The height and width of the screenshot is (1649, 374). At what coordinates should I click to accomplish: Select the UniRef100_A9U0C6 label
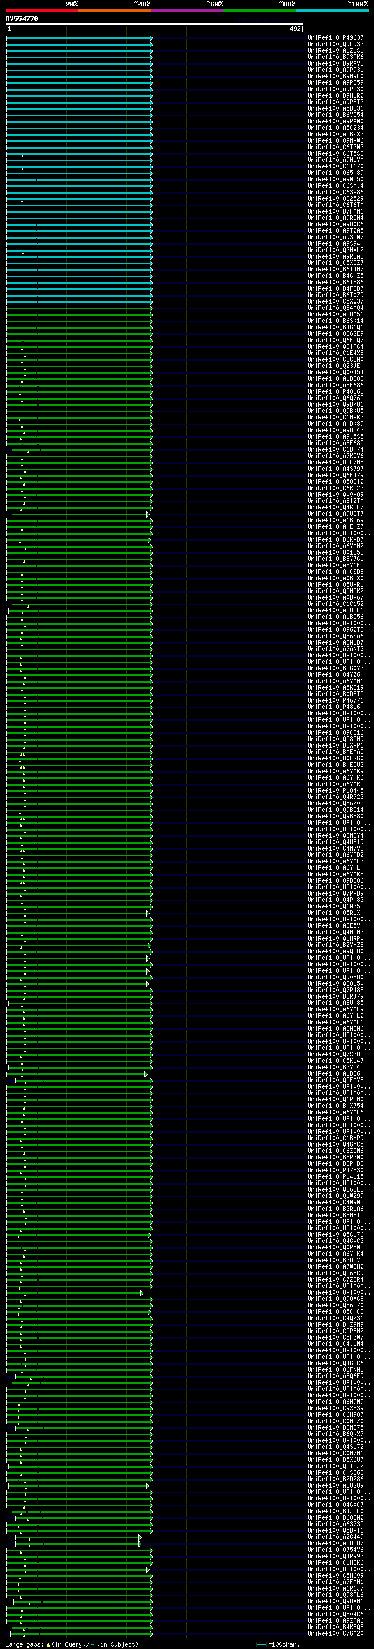coord(335,224)
